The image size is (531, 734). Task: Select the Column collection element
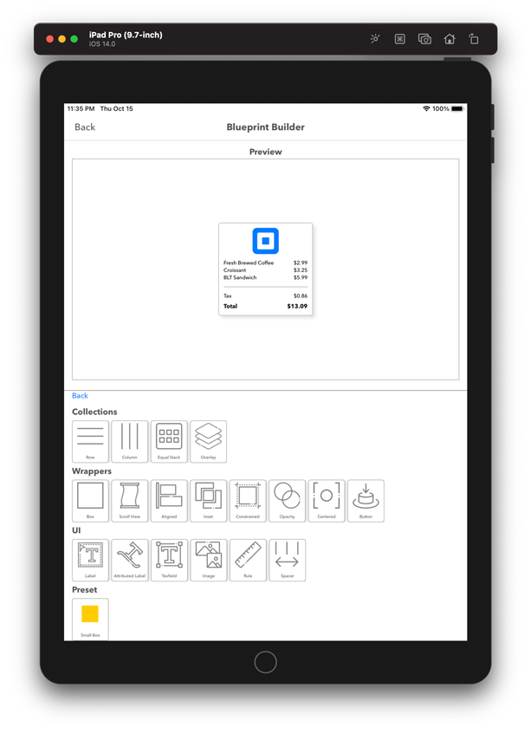[x=130, y=441]
